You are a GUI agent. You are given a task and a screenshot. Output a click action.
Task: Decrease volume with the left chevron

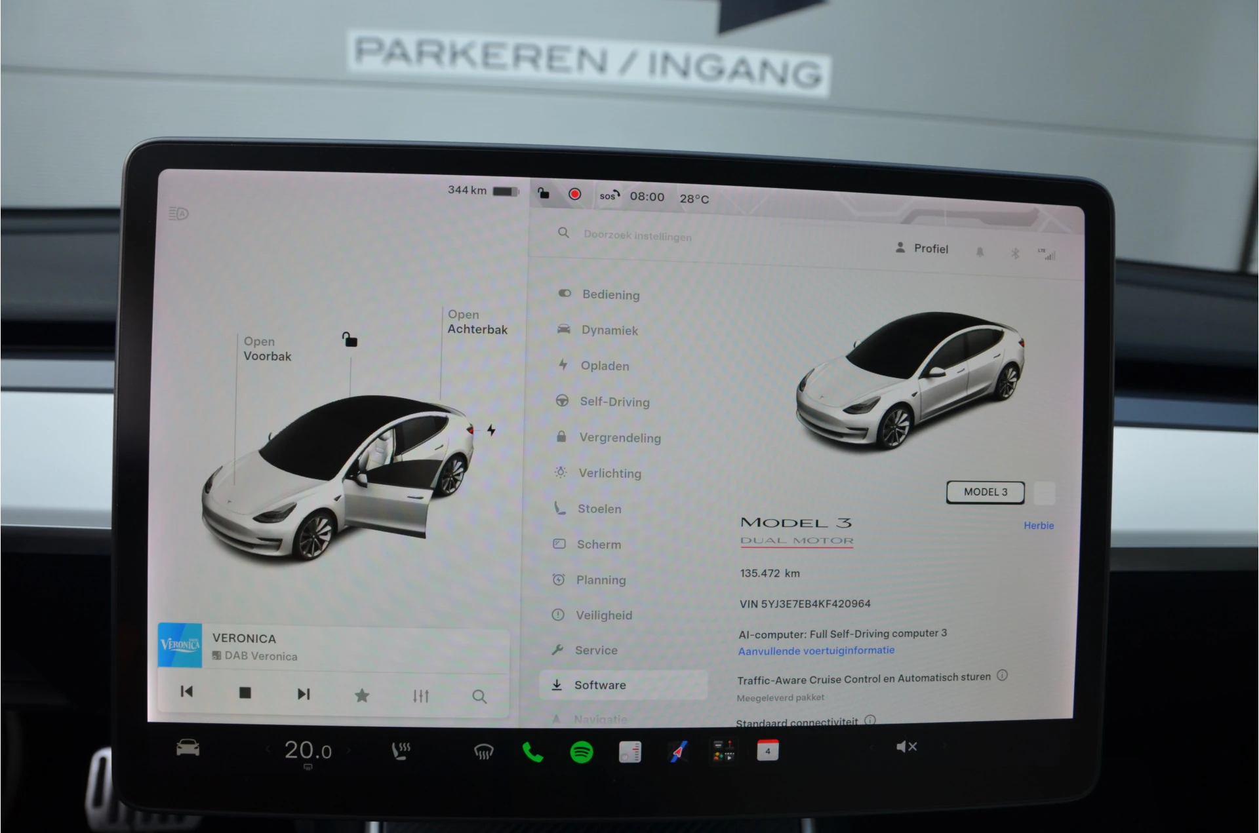(871, 746)
